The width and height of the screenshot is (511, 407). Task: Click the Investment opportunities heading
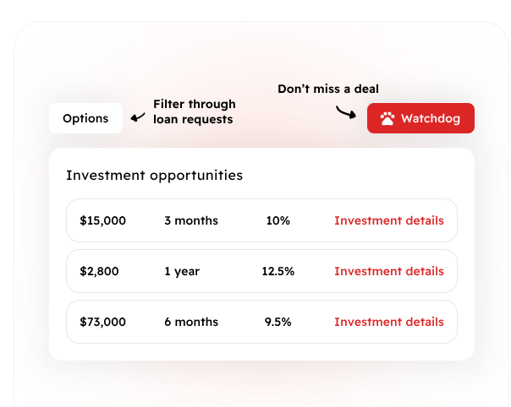(x=154, y=176)
